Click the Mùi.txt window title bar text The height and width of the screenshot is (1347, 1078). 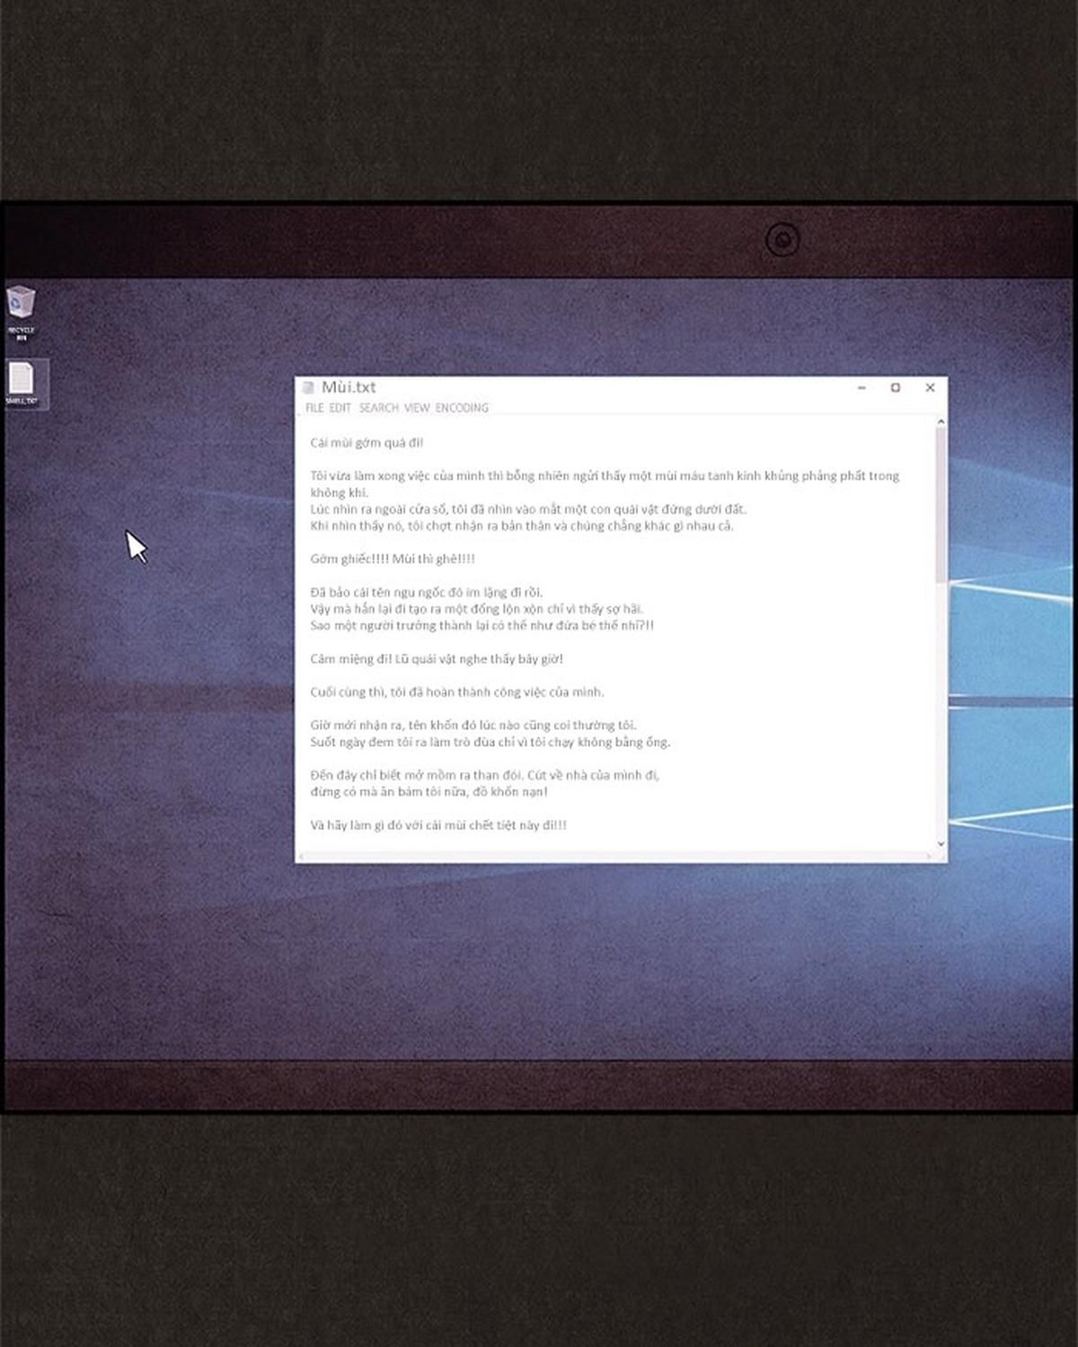(x=349, y=388)
